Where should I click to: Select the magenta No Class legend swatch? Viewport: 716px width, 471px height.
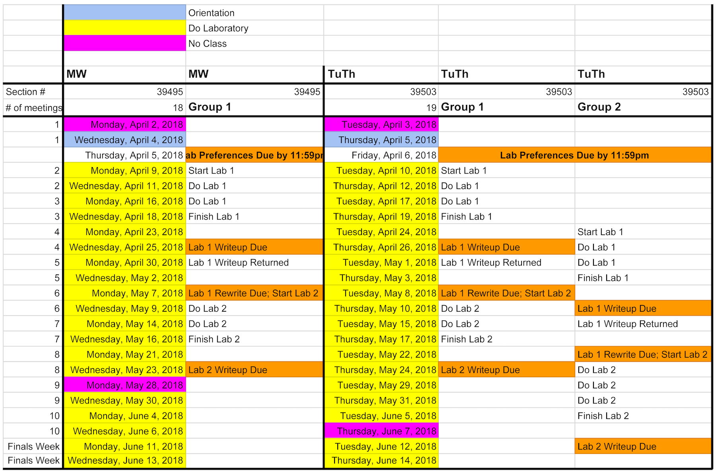125,43
